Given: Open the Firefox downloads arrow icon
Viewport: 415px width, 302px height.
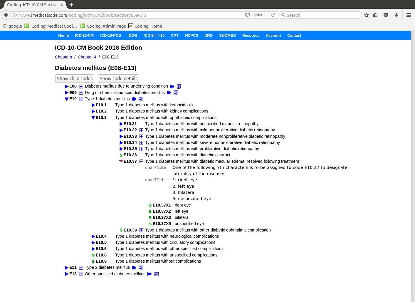Looking at the screenshot, I should click(396, 15).
